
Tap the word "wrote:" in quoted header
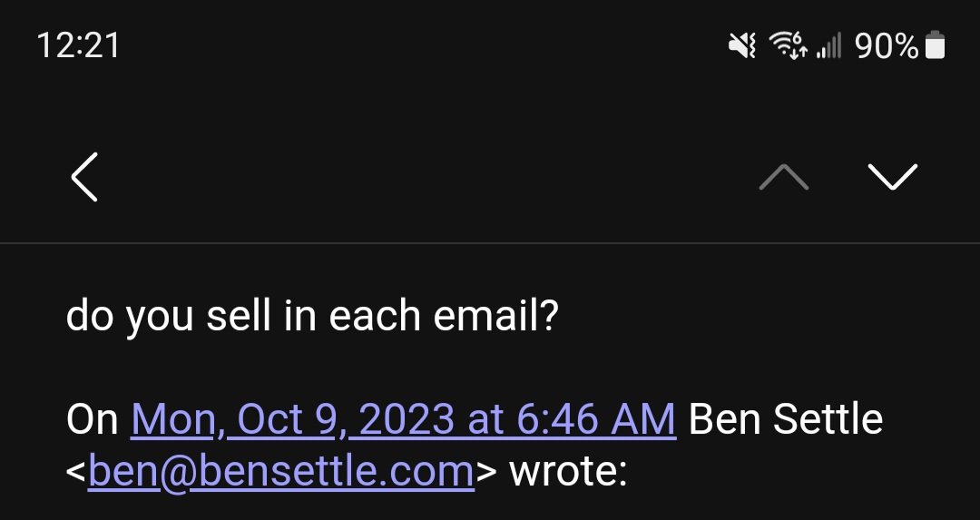point(568,473)
